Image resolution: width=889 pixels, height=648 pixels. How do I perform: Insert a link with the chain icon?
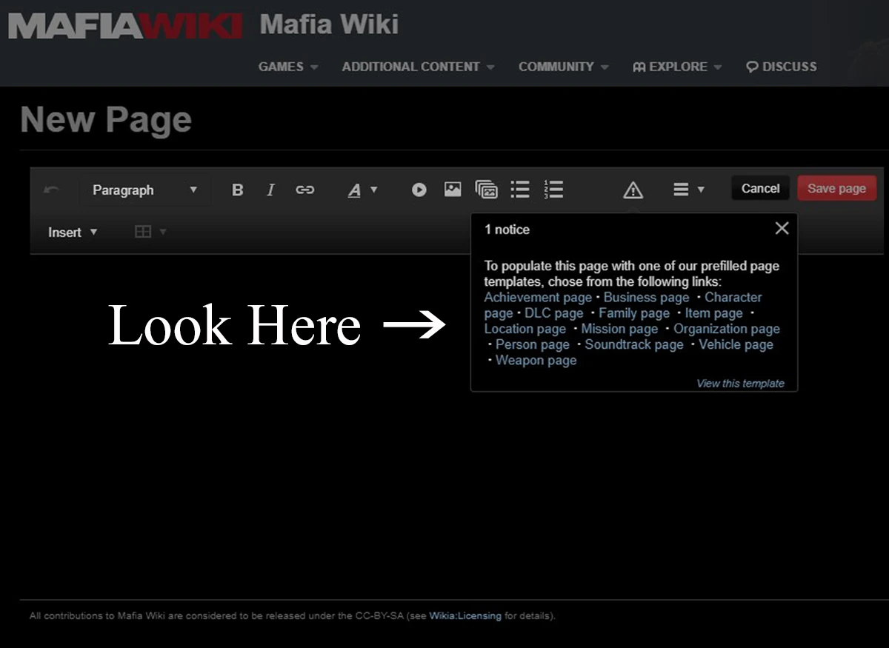point(304,190)
